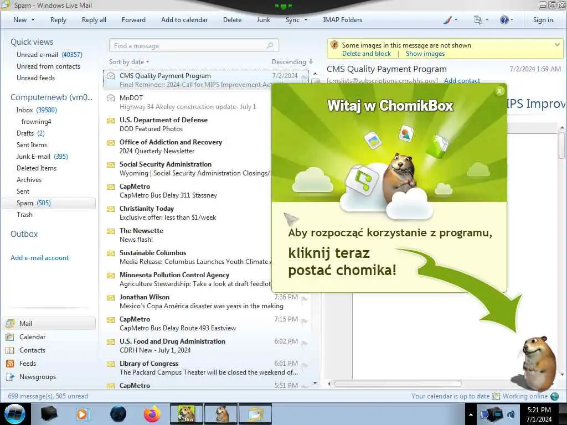Viewport: 567px width, 425px height.
Task: Click the flag icon on Library of Congress row
Action: tap(304, 365)
